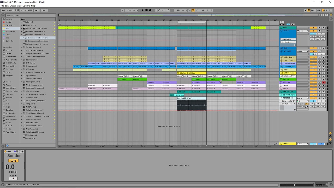Screen dimensions: 334x188
Task: Open the Options menu
Action: coord(26,6)
